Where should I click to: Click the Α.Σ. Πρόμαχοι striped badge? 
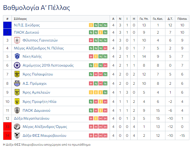click(17, 83)
